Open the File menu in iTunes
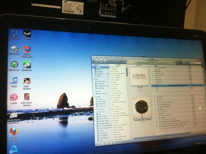The image size is (206, 154). (x=93, y=57)
